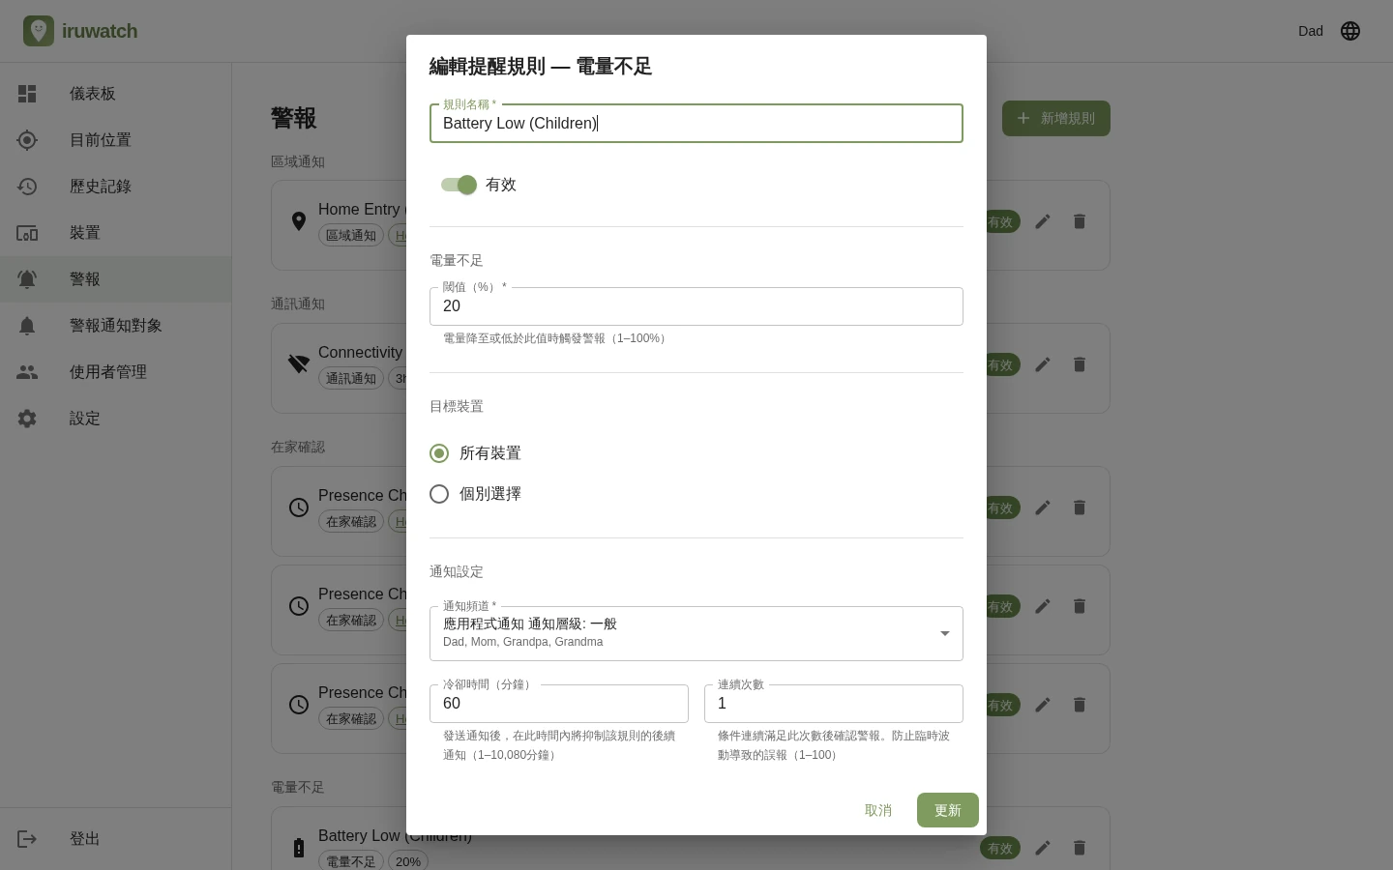Open 警報通知對象 menu item
The width and height of the screenshot is (1393, 870).
point(116,326)
